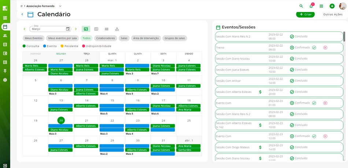348x168 pixels.
Task: Open the Treino row in events list
Action: 279,47
